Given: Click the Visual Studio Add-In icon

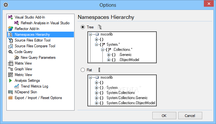Looking at the screenshot, I should click(11, 17).
